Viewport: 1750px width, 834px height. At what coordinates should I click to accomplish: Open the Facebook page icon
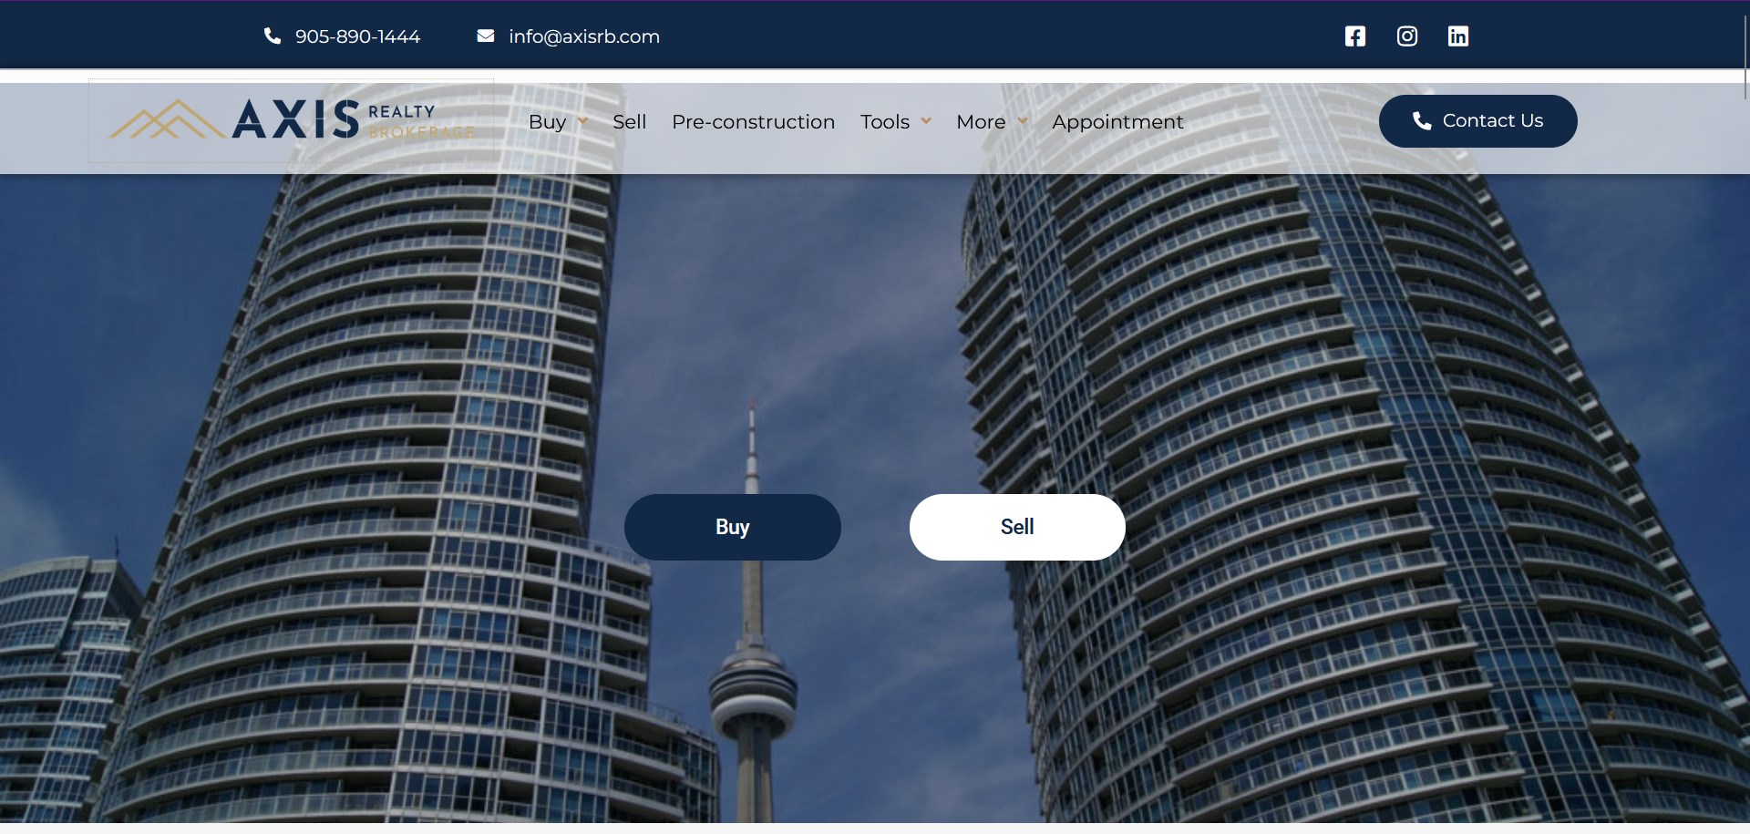pyautogui.click(x=1355, y=36)
